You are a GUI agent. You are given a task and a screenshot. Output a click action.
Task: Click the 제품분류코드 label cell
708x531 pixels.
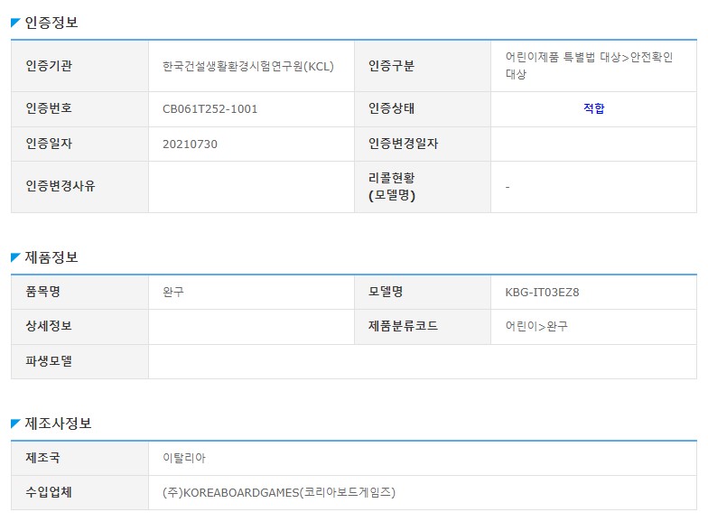423,327
